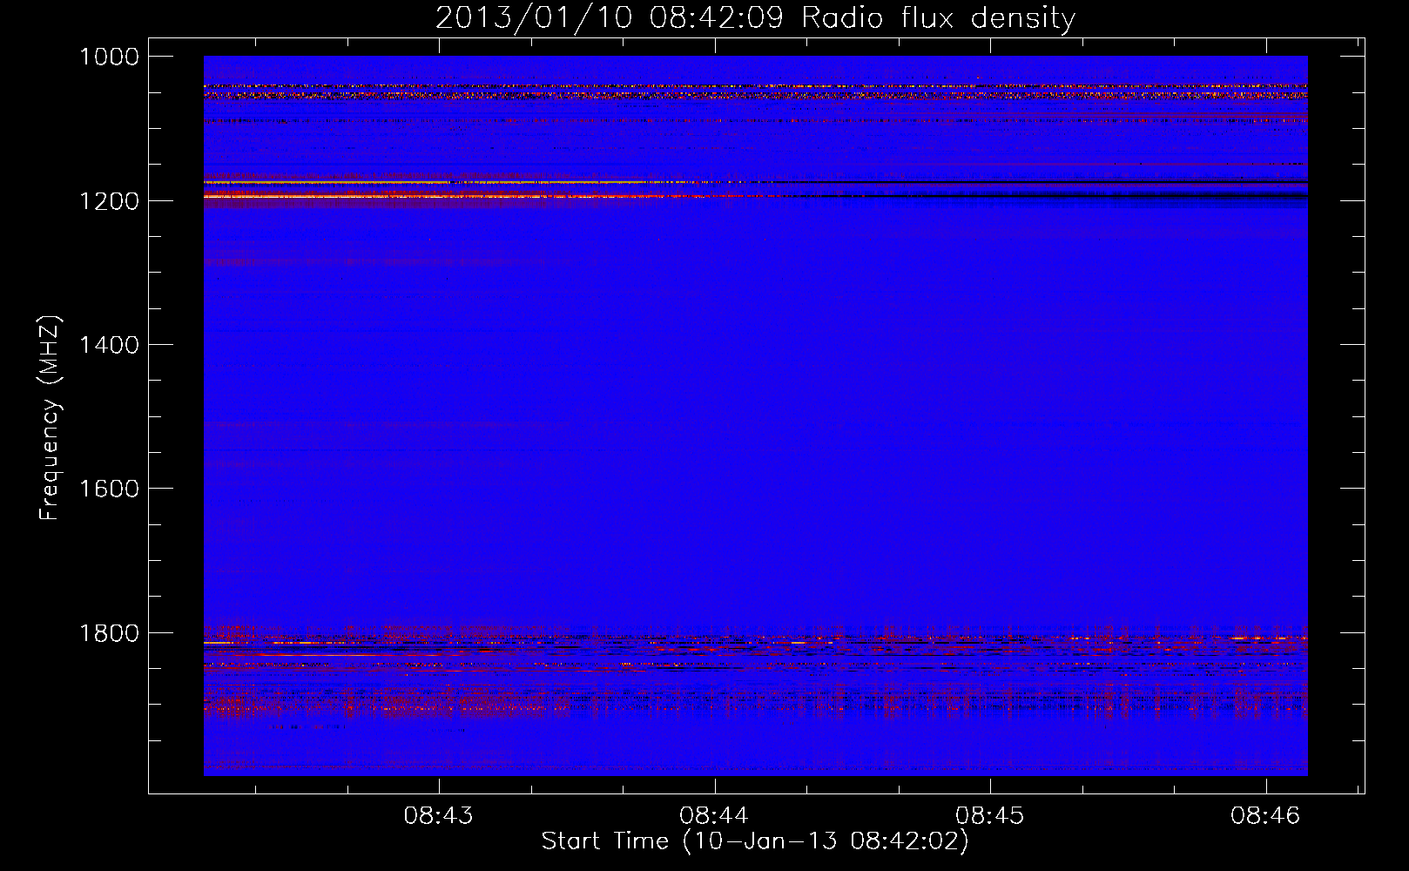
Task: Select the 1200 frequency tick label
Action: click(109, 201)
